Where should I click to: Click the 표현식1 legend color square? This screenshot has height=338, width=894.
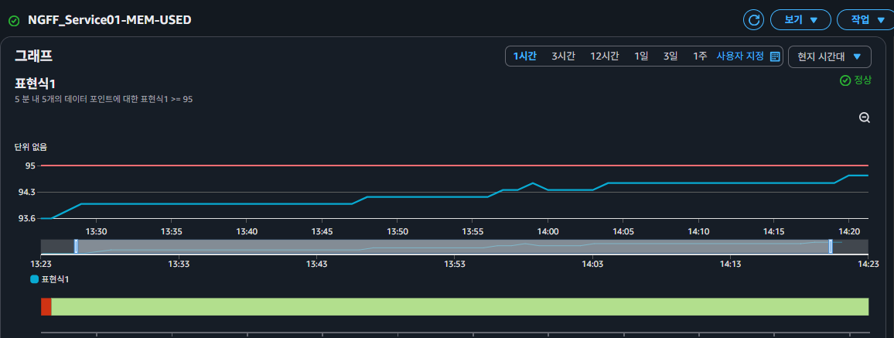[35, 278]
